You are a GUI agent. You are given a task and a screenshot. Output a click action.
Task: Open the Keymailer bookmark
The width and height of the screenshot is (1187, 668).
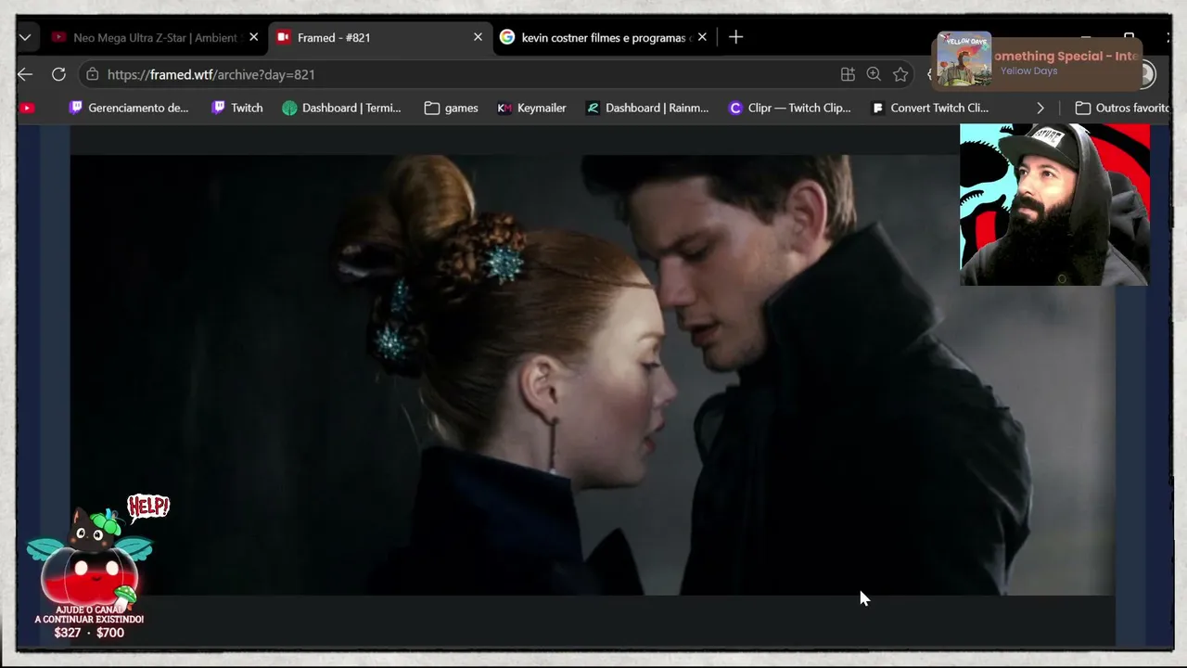pos(531,108)
